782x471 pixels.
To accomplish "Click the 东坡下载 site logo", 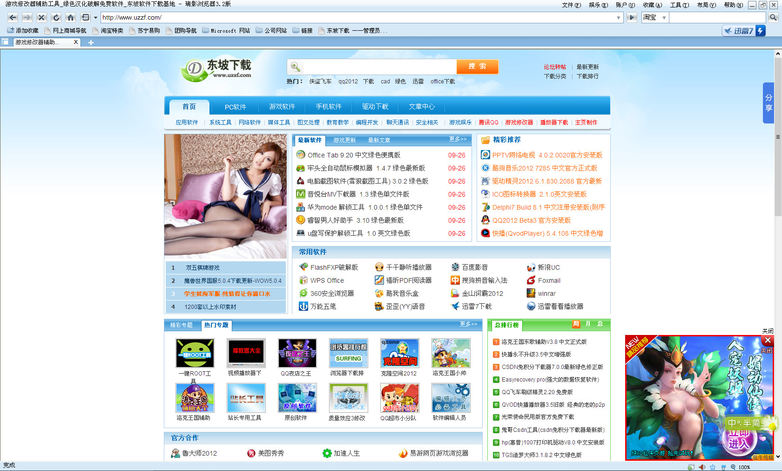I will pyautogui.click(x=216, y=70).
